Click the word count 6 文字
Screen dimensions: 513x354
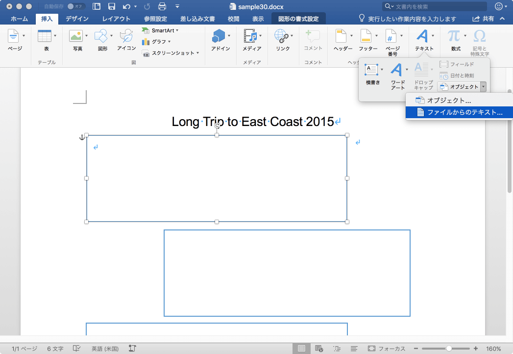[x=55, y=349]
